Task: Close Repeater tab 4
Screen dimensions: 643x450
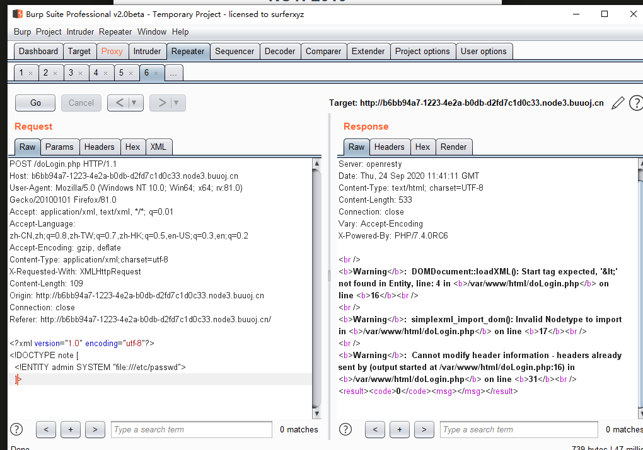Action: pyautogui.click(x=105, y=73)
